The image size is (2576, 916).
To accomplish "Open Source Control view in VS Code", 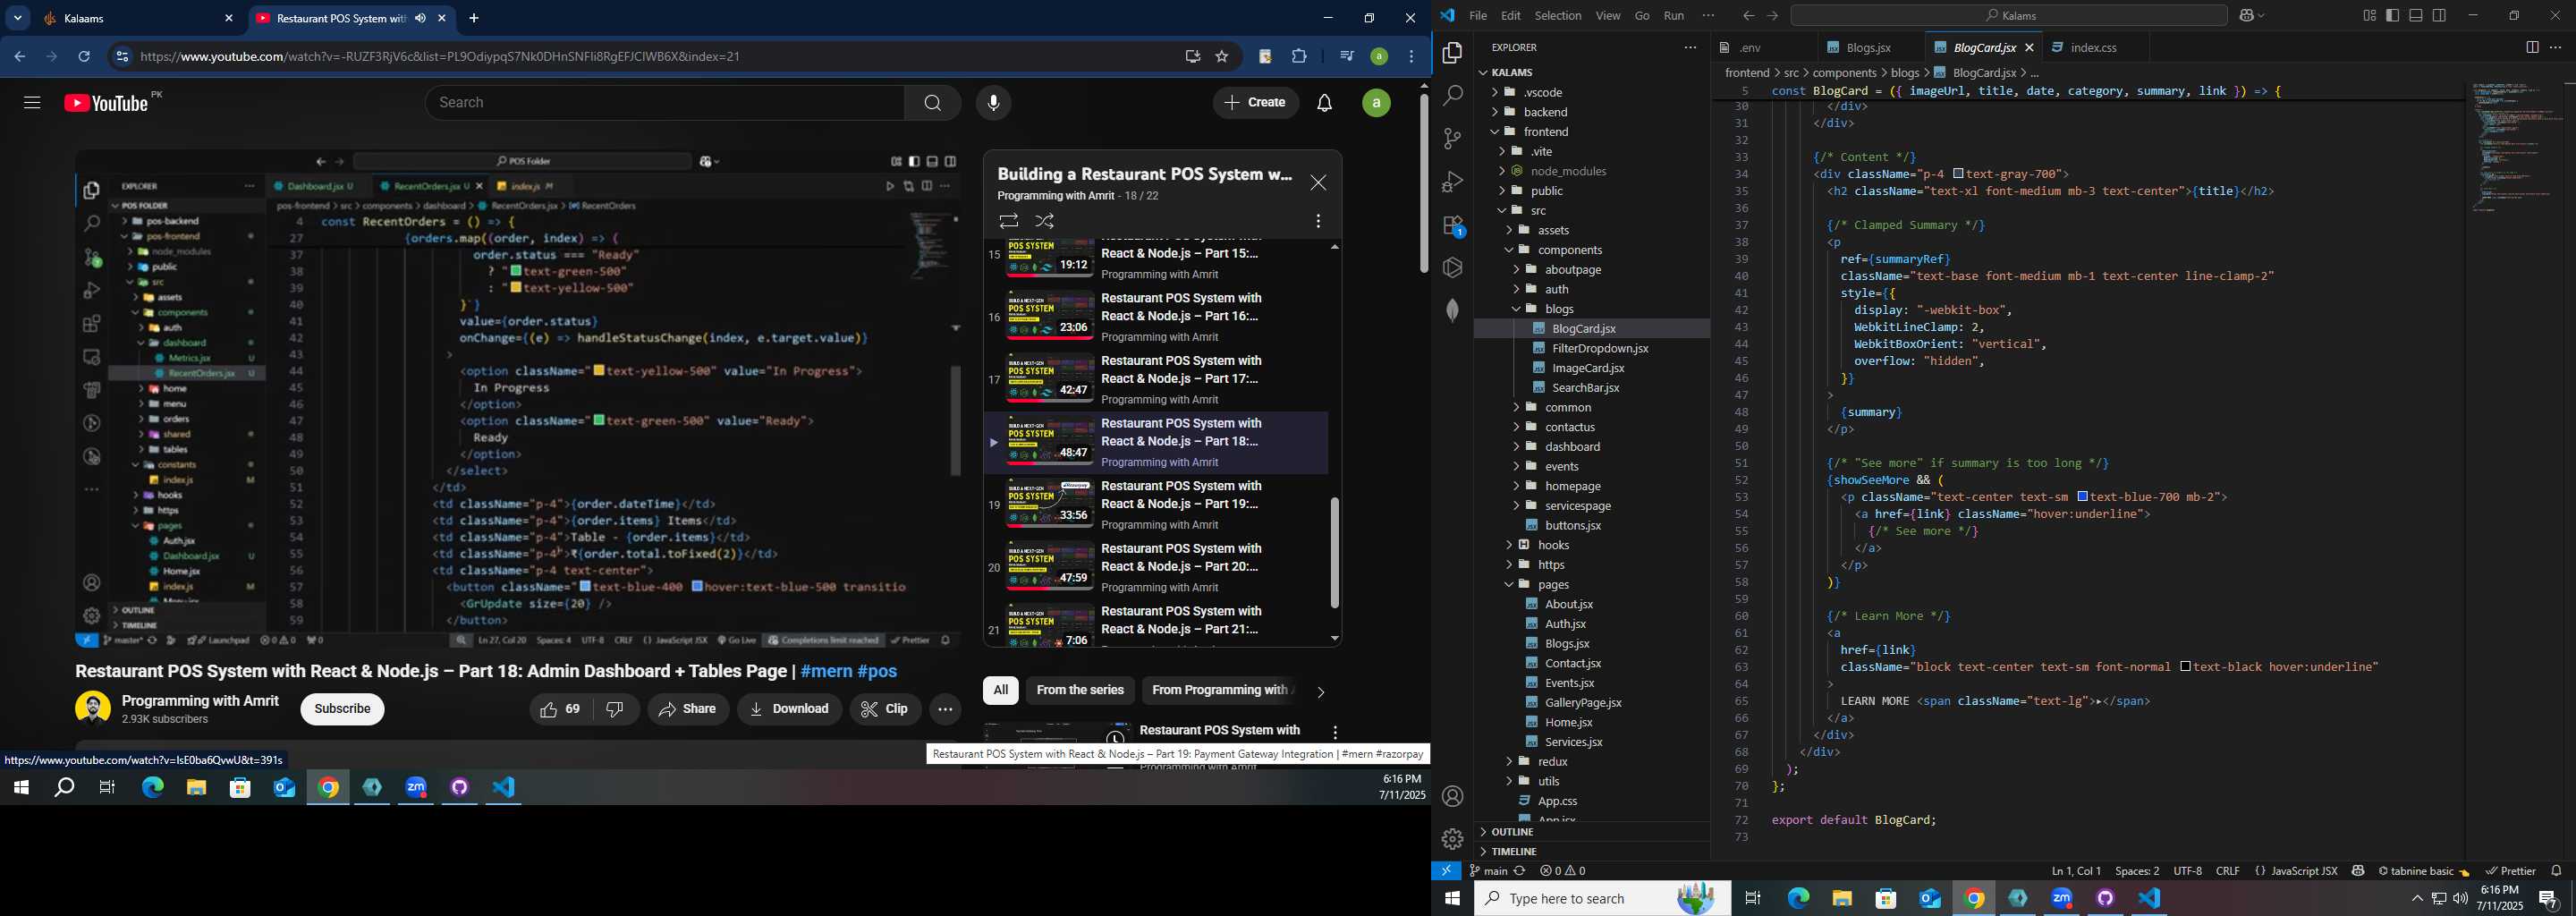I will (x=1453, y=139).
